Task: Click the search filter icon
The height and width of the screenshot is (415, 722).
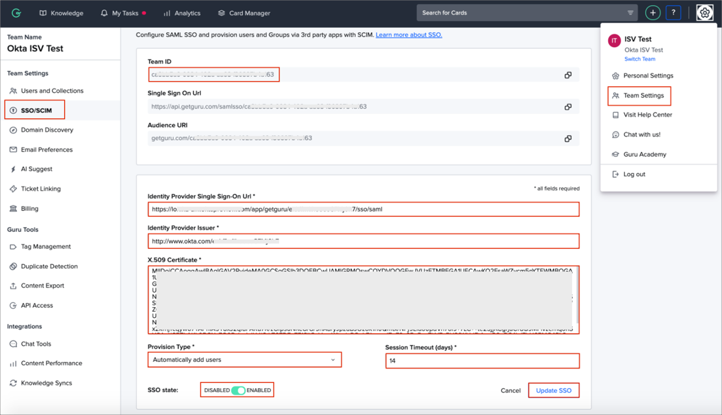Action: click(x=630, y=13)
